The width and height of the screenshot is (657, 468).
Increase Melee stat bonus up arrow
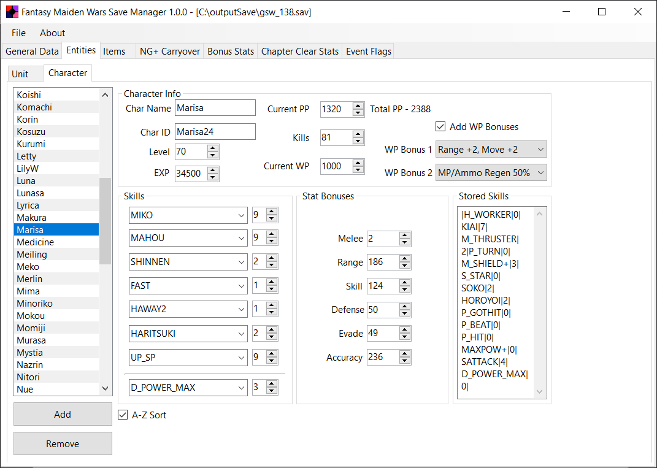[x=405, y=236]
